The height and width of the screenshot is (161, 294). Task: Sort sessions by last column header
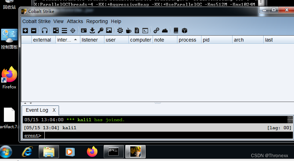(279, 40)
